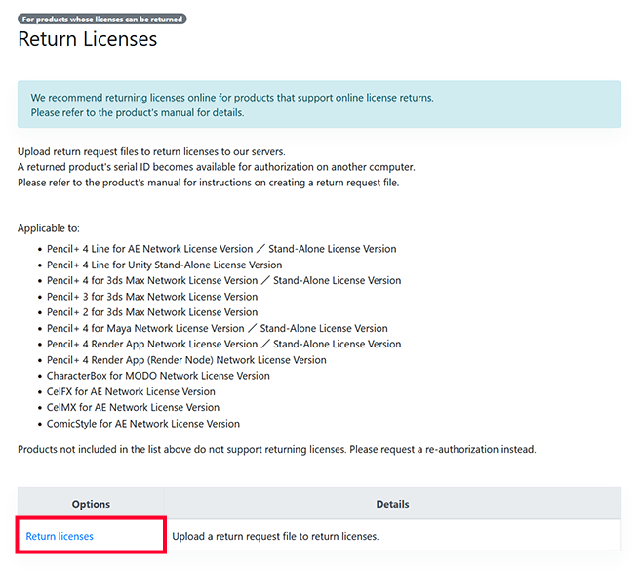Click the Return licenses link
Image resolution: width=639 pixels, height=571 pixels.
point(60,536)
